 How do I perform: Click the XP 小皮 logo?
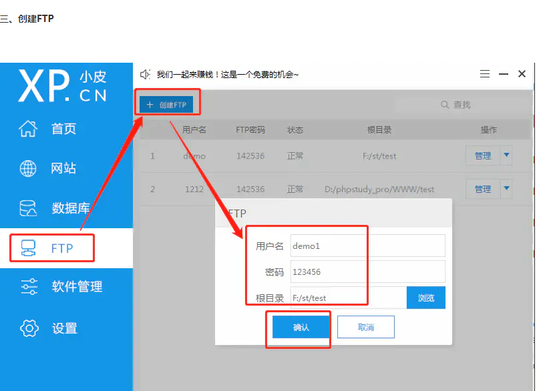(62, 86)
